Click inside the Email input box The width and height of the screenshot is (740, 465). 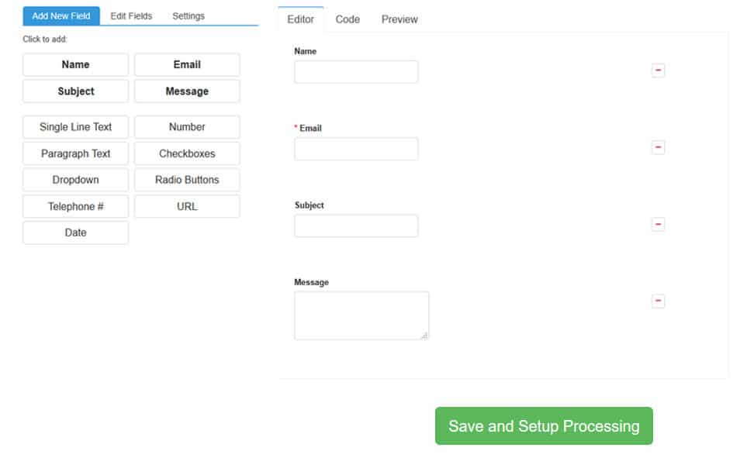point(356,149)
